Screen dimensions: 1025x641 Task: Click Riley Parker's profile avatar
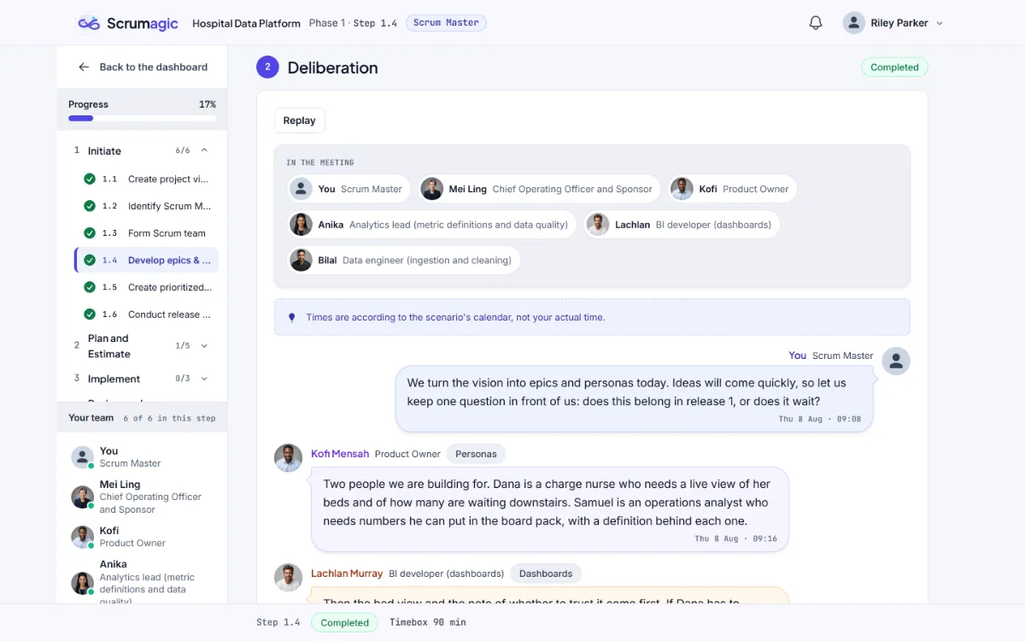(854, 23)
